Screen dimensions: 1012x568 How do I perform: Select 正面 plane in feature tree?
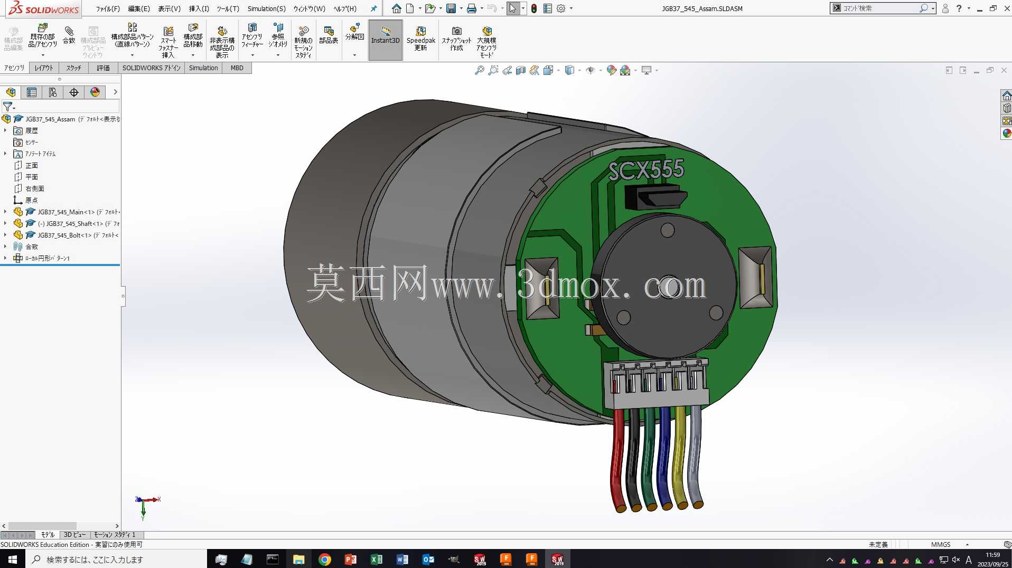click(31, 165)
